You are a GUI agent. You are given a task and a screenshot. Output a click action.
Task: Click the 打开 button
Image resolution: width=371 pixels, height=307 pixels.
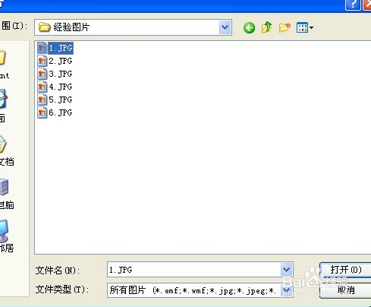[x=345, y=270]
